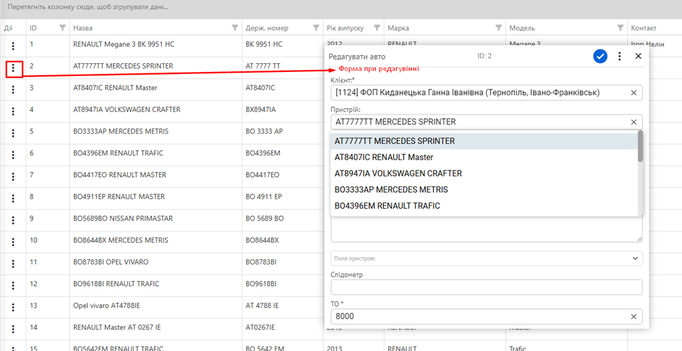The height and width of the screenshot is (351, 682).
Task: Open actions menu for RENAULT Master AT 0267 IE row
Action: [14, 329]
